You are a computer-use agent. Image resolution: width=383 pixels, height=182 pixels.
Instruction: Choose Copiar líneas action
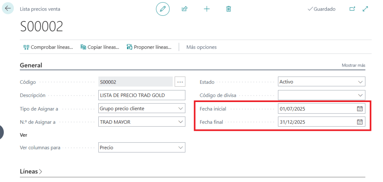pos(100,47)
